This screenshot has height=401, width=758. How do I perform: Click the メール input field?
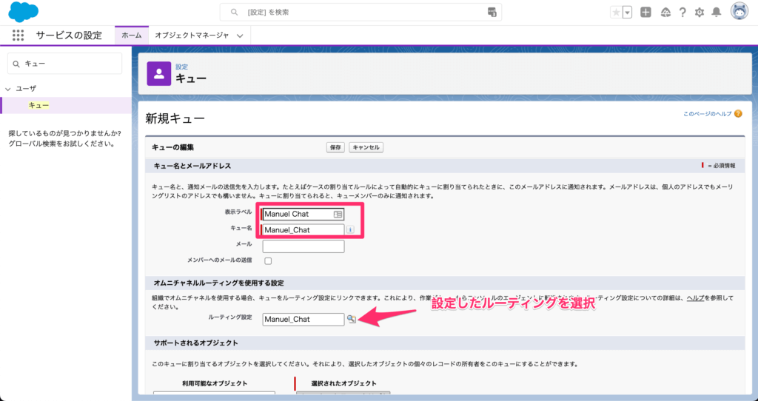pos(303,246)
